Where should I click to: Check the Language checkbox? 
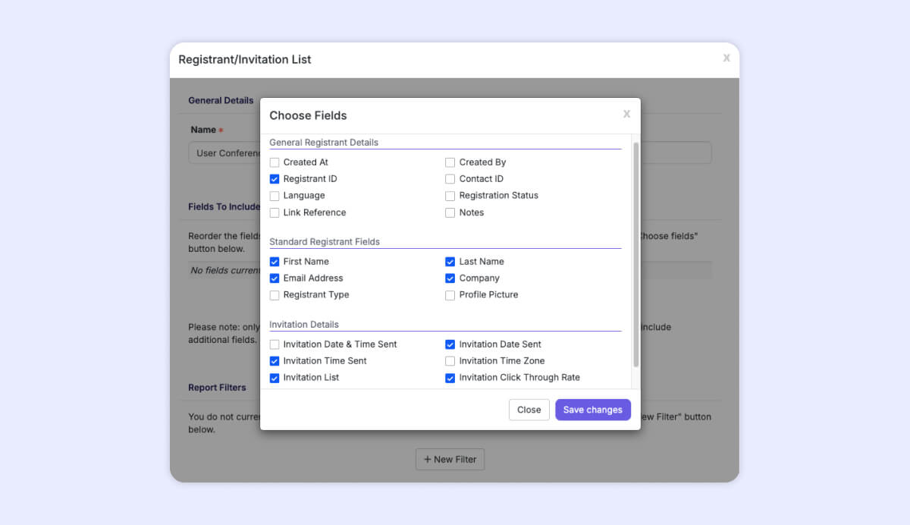(275, 196)
